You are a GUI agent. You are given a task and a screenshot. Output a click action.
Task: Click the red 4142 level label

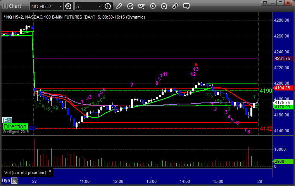tap(266, 129)
